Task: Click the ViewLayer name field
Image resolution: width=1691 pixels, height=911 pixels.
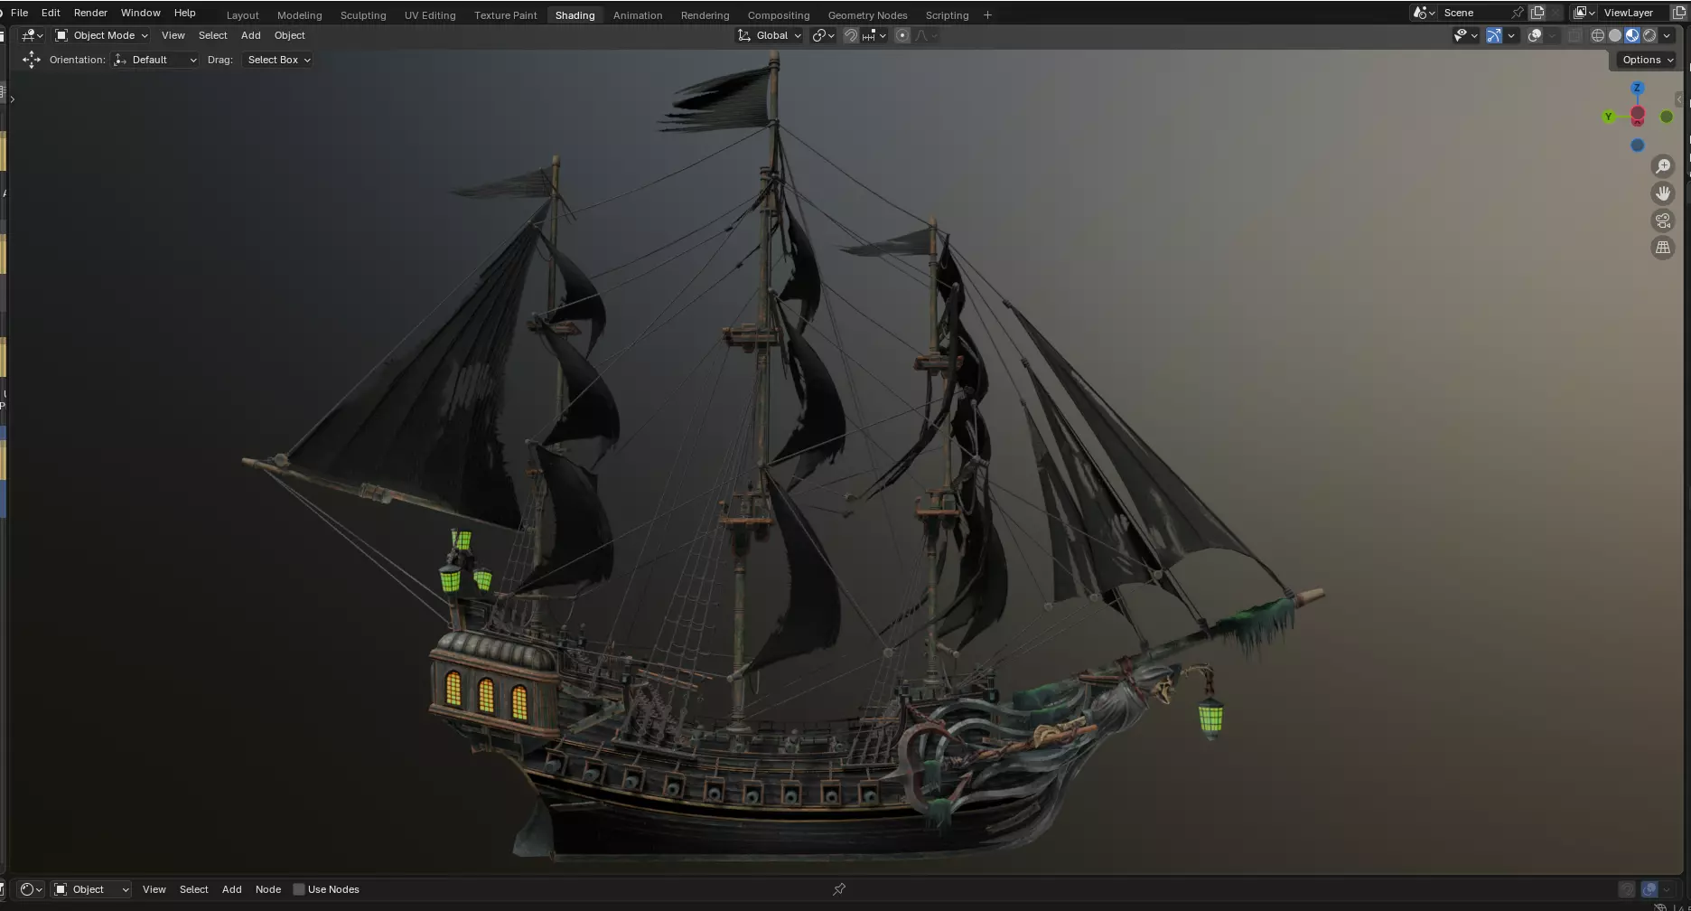Action: [1633, 13]
